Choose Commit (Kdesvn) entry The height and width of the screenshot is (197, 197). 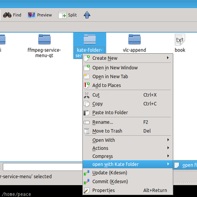128,182
